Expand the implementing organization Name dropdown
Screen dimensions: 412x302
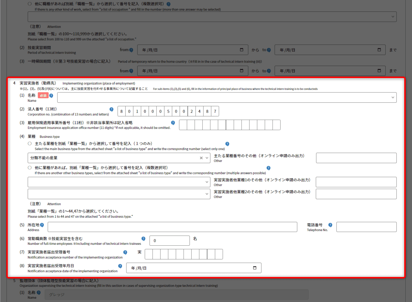(393, 98)
